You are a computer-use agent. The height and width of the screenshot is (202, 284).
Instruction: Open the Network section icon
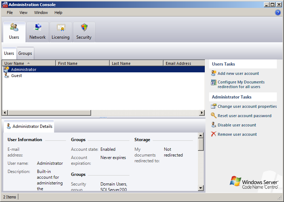pyautogui.click(x=38, y=27)
